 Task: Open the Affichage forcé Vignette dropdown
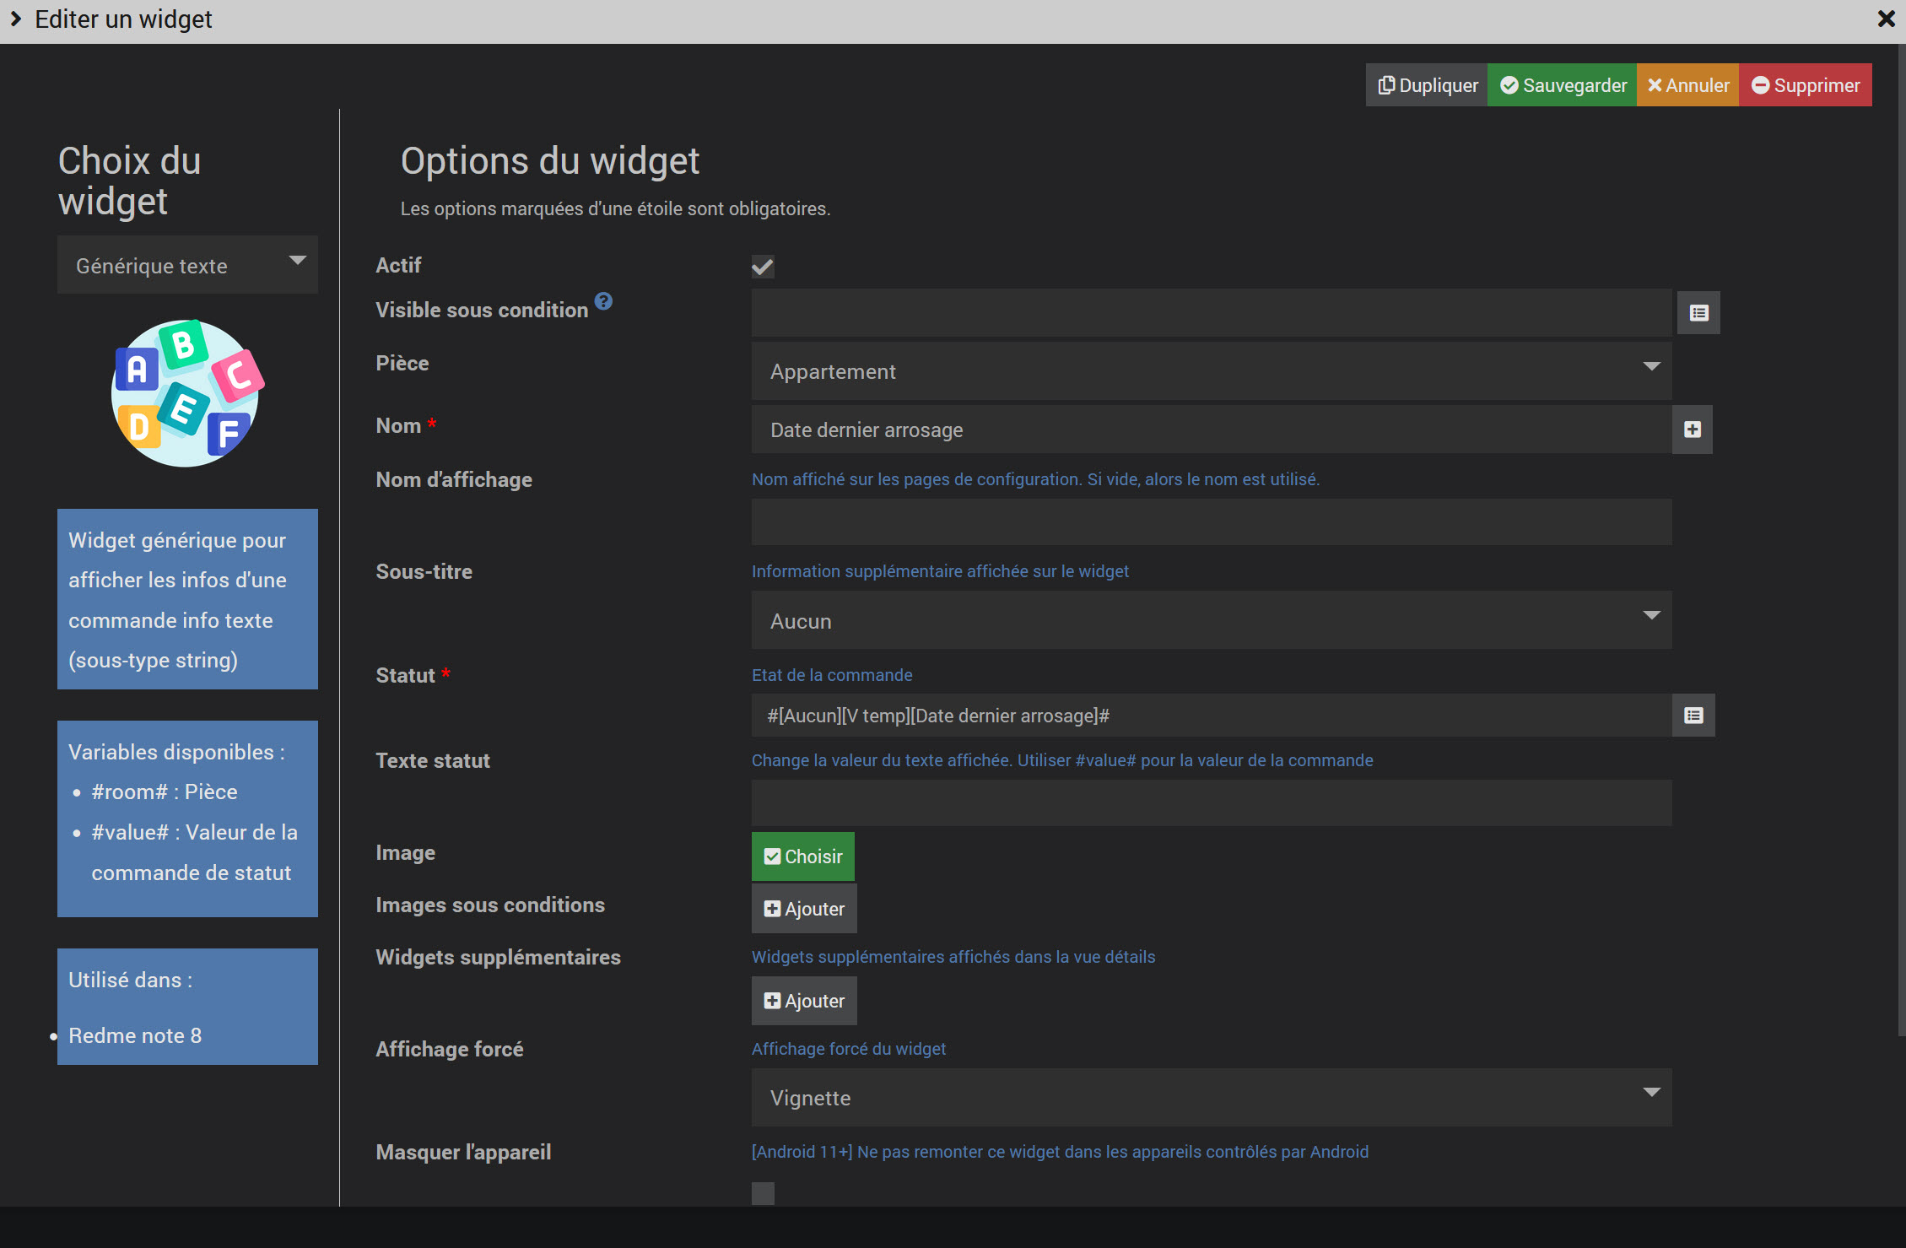point(1211,1098)
